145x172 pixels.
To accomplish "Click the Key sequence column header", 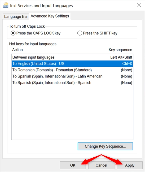I will (120, 50).
